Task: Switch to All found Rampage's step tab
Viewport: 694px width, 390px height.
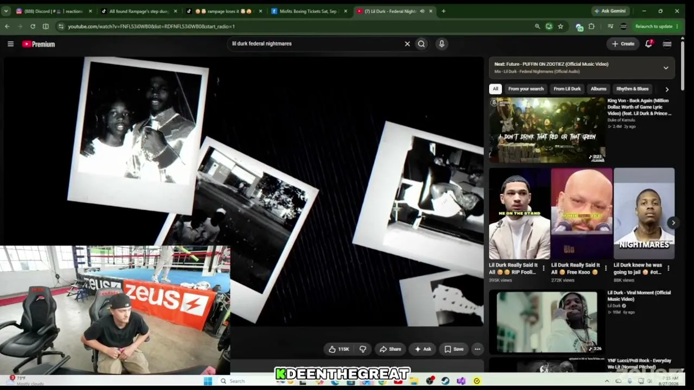Action: click(136, 11)
